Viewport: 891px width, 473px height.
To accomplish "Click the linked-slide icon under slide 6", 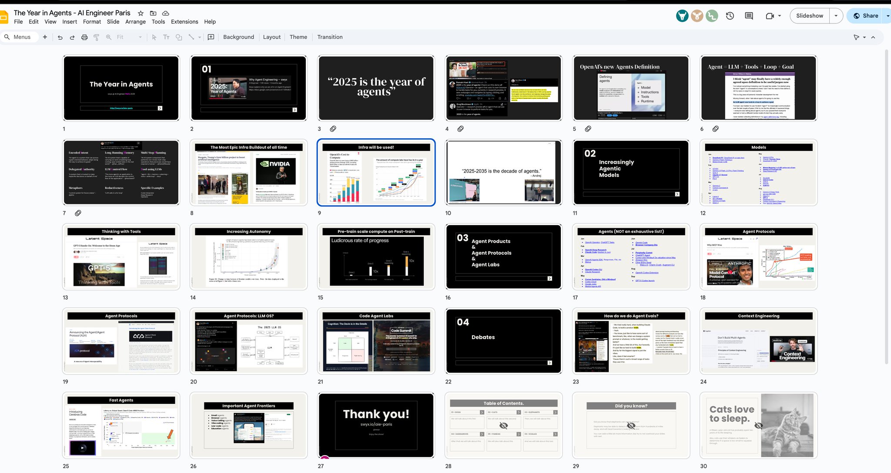I will (x=715, y=129).
